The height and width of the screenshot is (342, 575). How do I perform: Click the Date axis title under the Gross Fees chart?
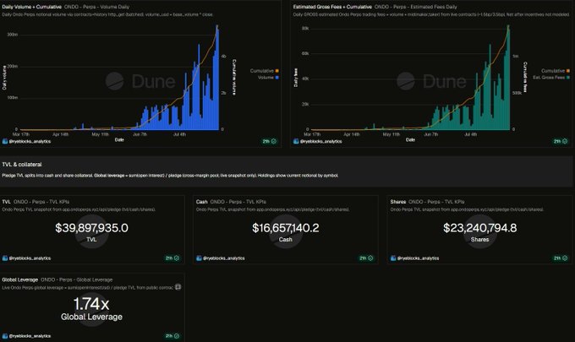(410, 140)
